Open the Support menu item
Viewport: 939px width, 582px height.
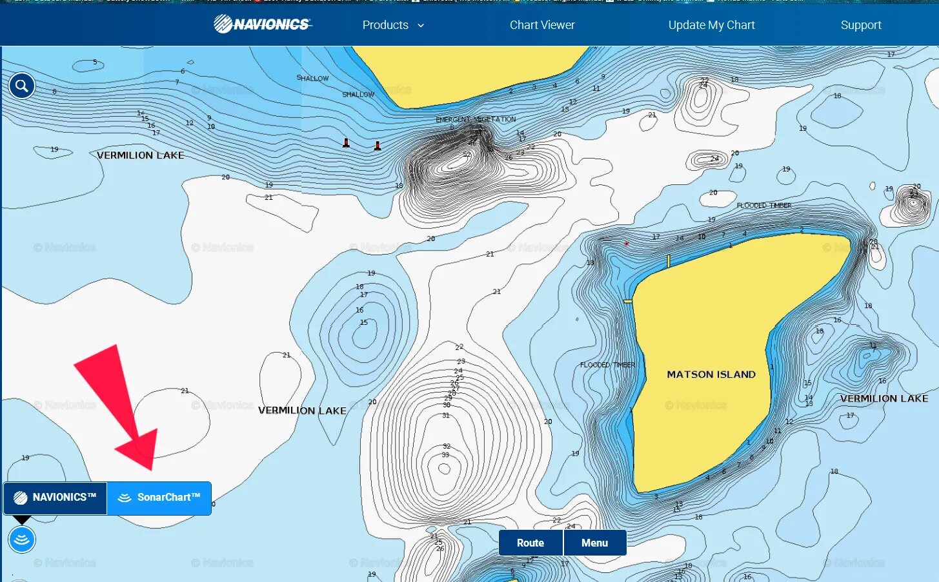[x=861, y=25]
